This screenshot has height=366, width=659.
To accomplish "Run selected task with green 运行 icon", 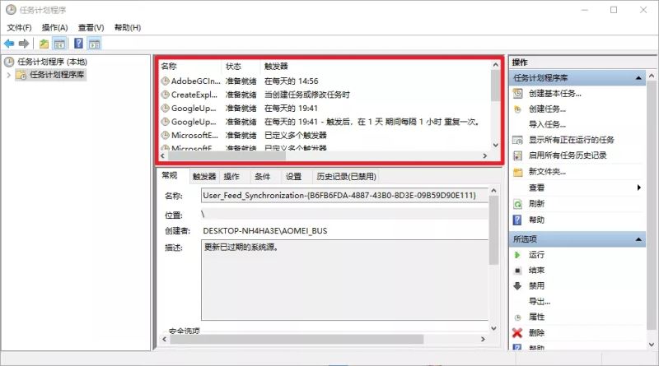I will click(517, 254).
